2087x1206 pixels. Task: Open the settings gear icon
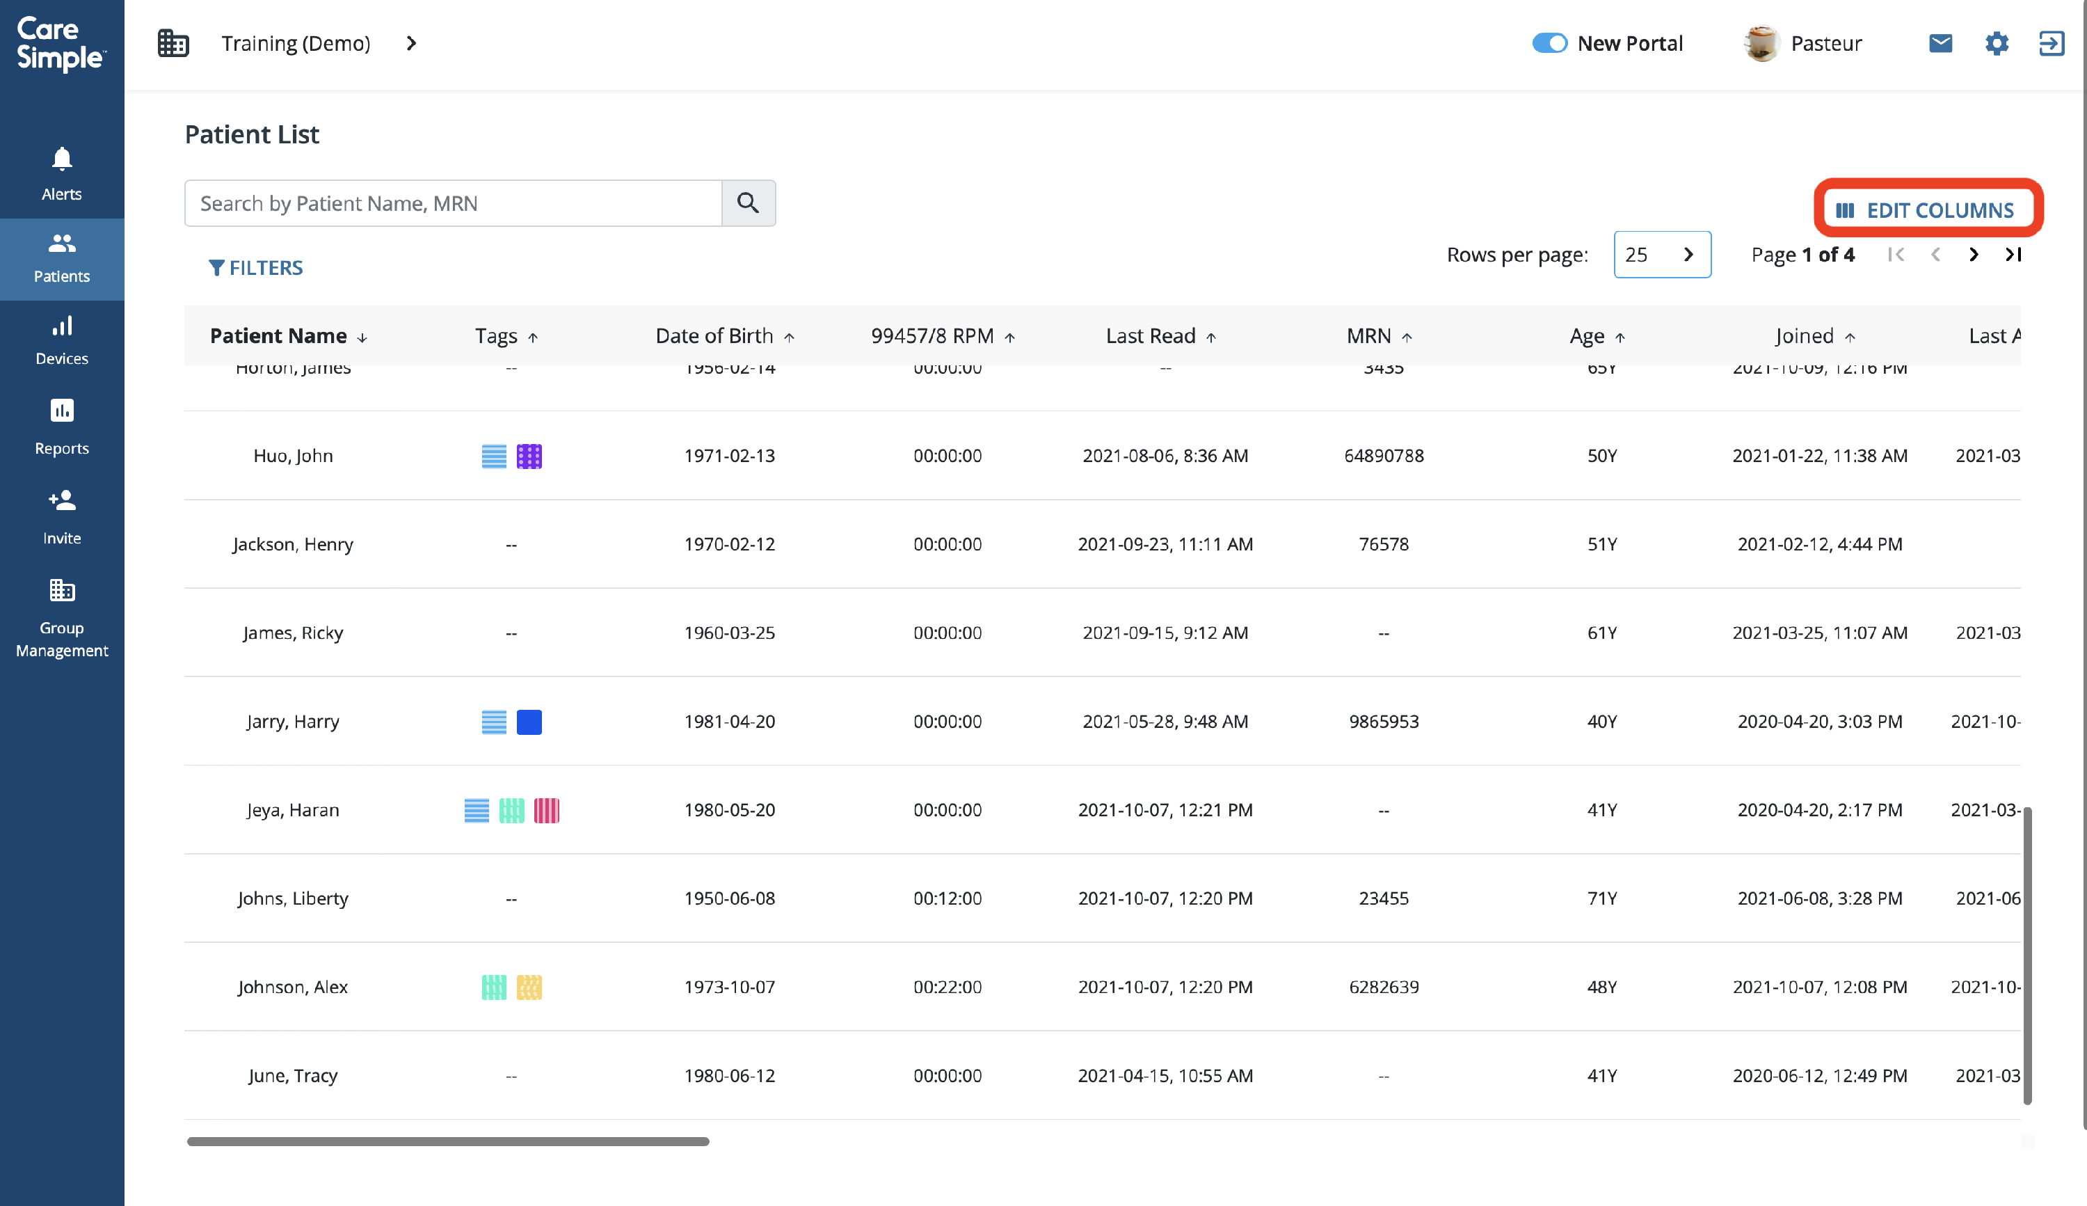pos(1996,43)
